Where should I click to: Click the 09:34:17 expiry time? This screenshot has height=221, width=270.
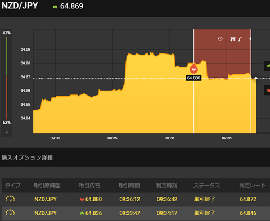click(167, 213)
